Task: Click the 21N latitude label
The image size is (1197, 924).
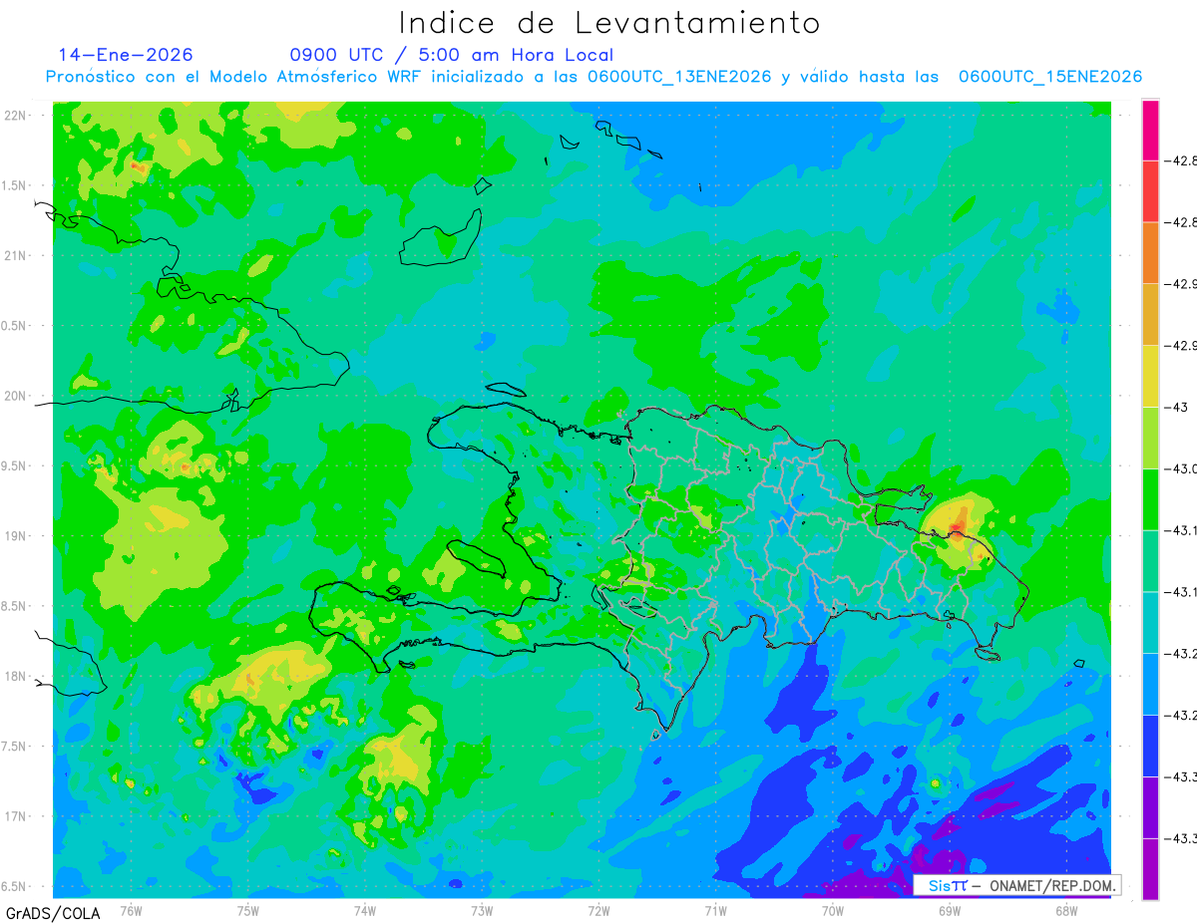Action: (x=17, y=255)
